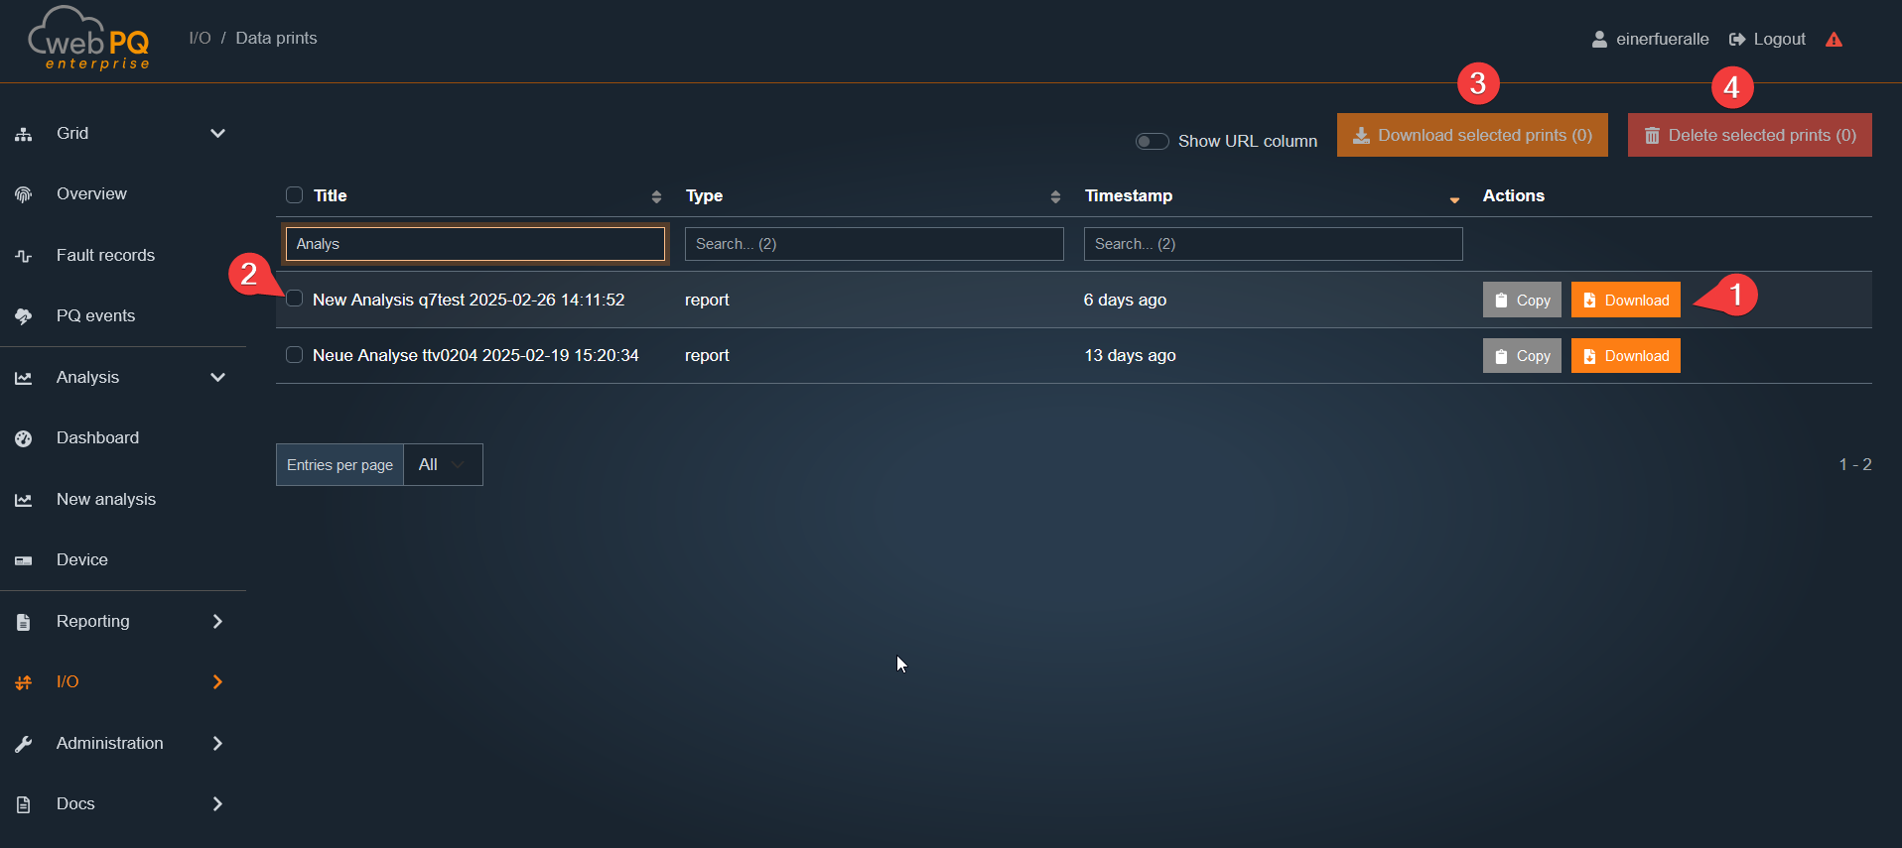Image resolution: width=1902 pixels, height=848 pixels.
Task: Enable the Show URL column switch
Action: coord(1152,141)
